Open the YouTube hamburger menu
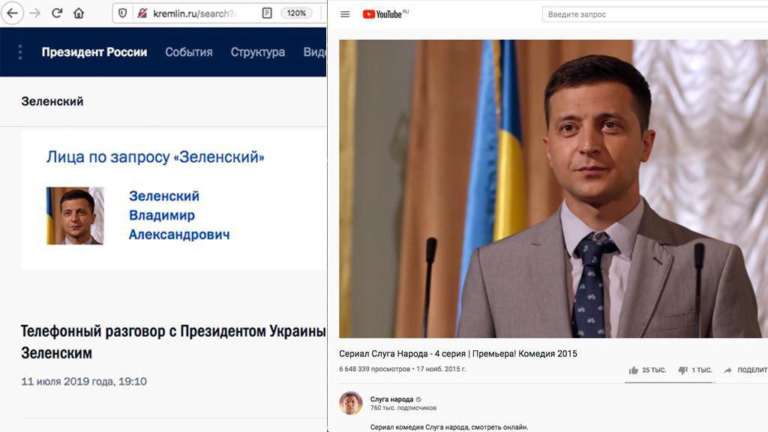 (344, 13)
